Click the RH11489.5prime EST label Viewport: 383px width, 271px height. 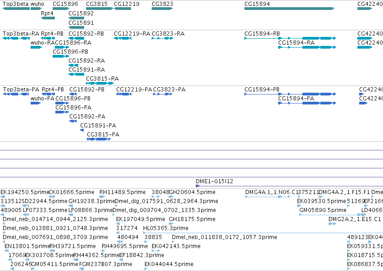[122, 192]
